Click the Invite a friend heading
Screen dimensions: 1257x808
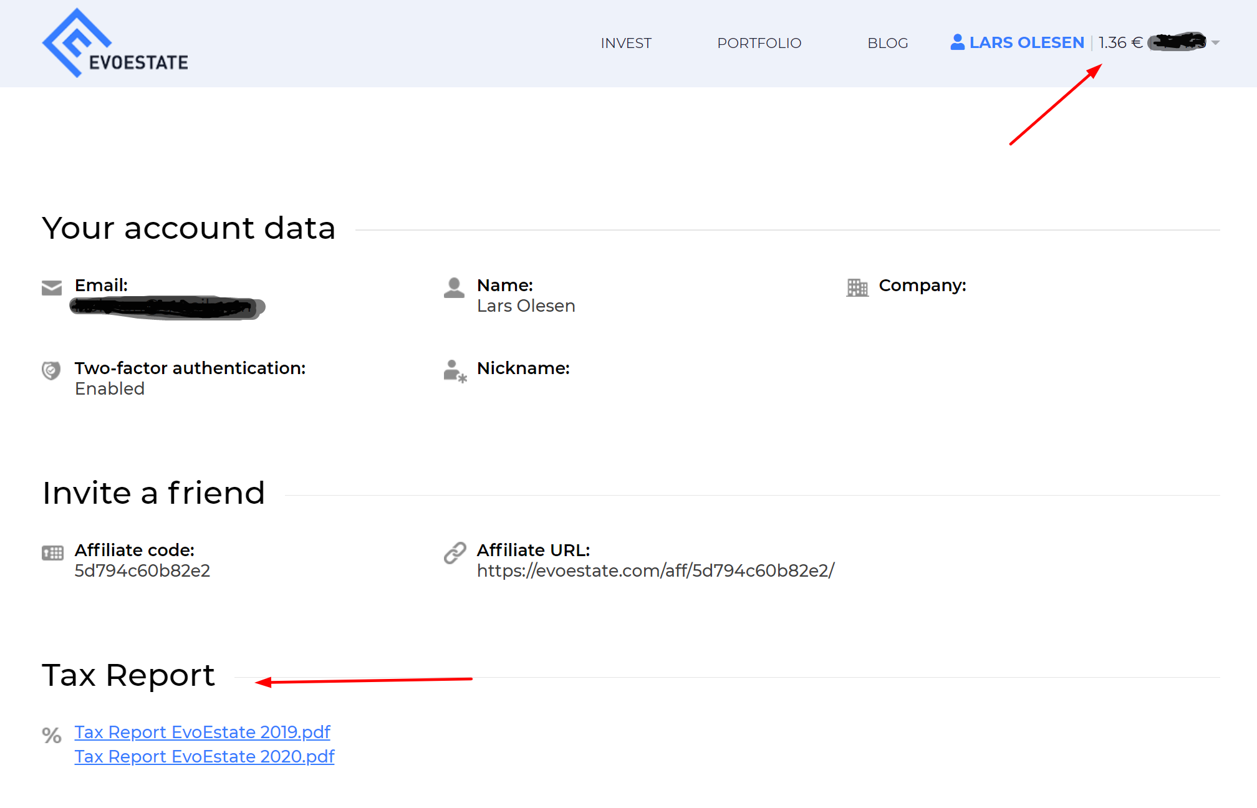tap(153, 493)
